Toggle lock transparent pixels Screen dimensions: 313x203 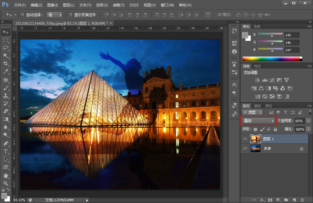(255, 130)
